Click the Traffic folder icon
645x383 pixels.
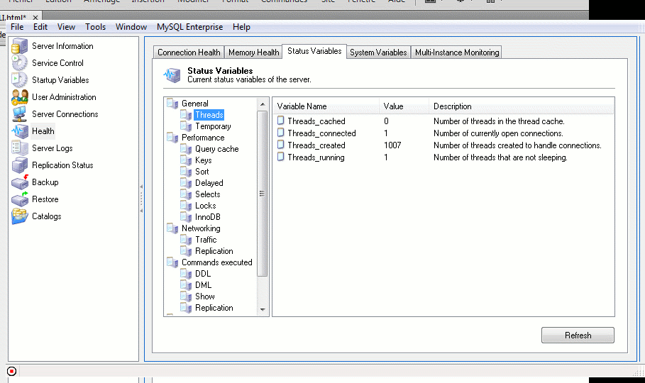click(x=186, y=240)
